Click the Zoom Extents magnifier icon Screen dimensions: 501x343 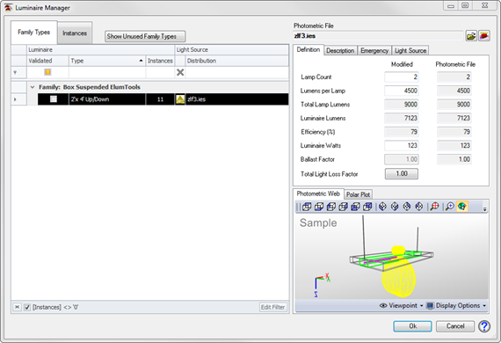click(x=434, y=207)
